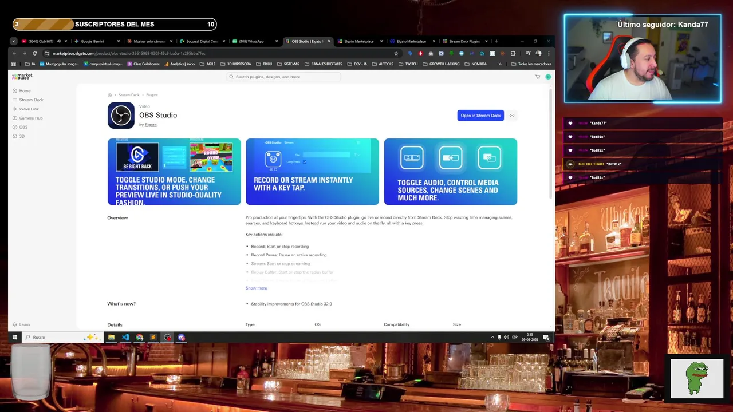The image size is (733, 412).
Task: Switch to the Google Gemini tab
Action: [x=96, y=41]
